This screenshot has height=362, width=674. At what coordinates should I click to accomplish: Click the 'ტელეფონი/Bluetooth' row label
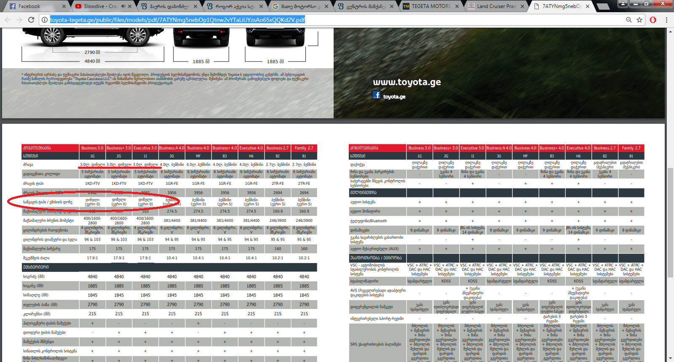369,221
